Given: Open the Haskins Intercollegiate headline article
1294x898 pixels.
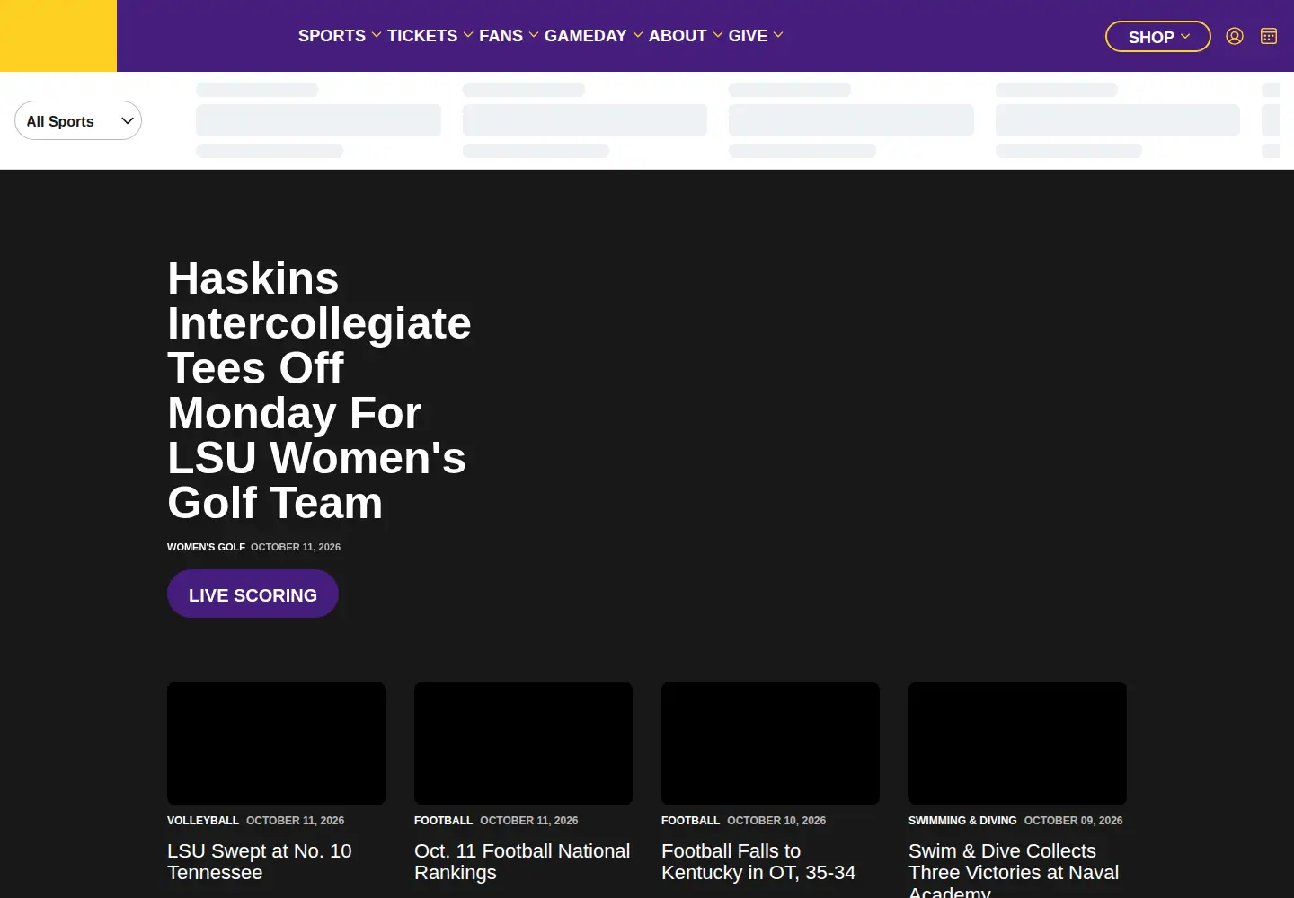Looking at the screenshot, I should pyautogui.click(x=319, y=391).
